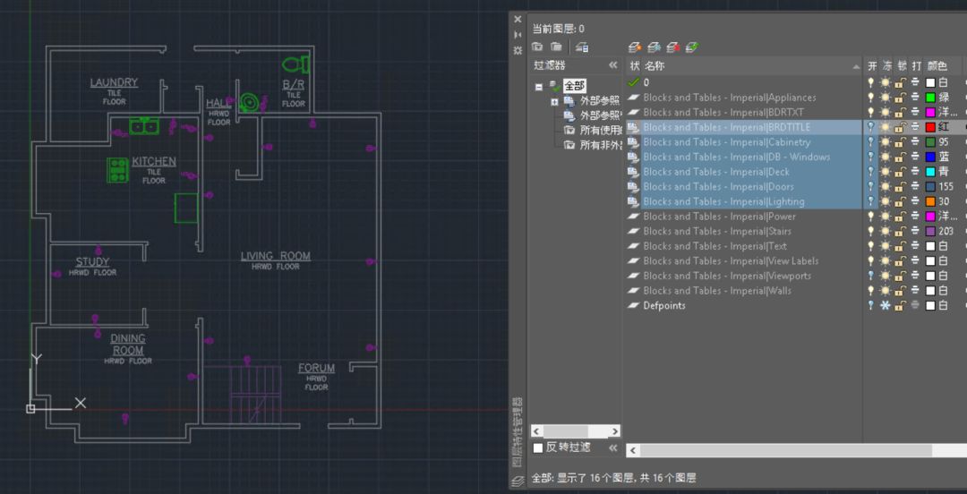
Task: Click the layer stack icon at palette bottom
Action: tap(518, 481)
